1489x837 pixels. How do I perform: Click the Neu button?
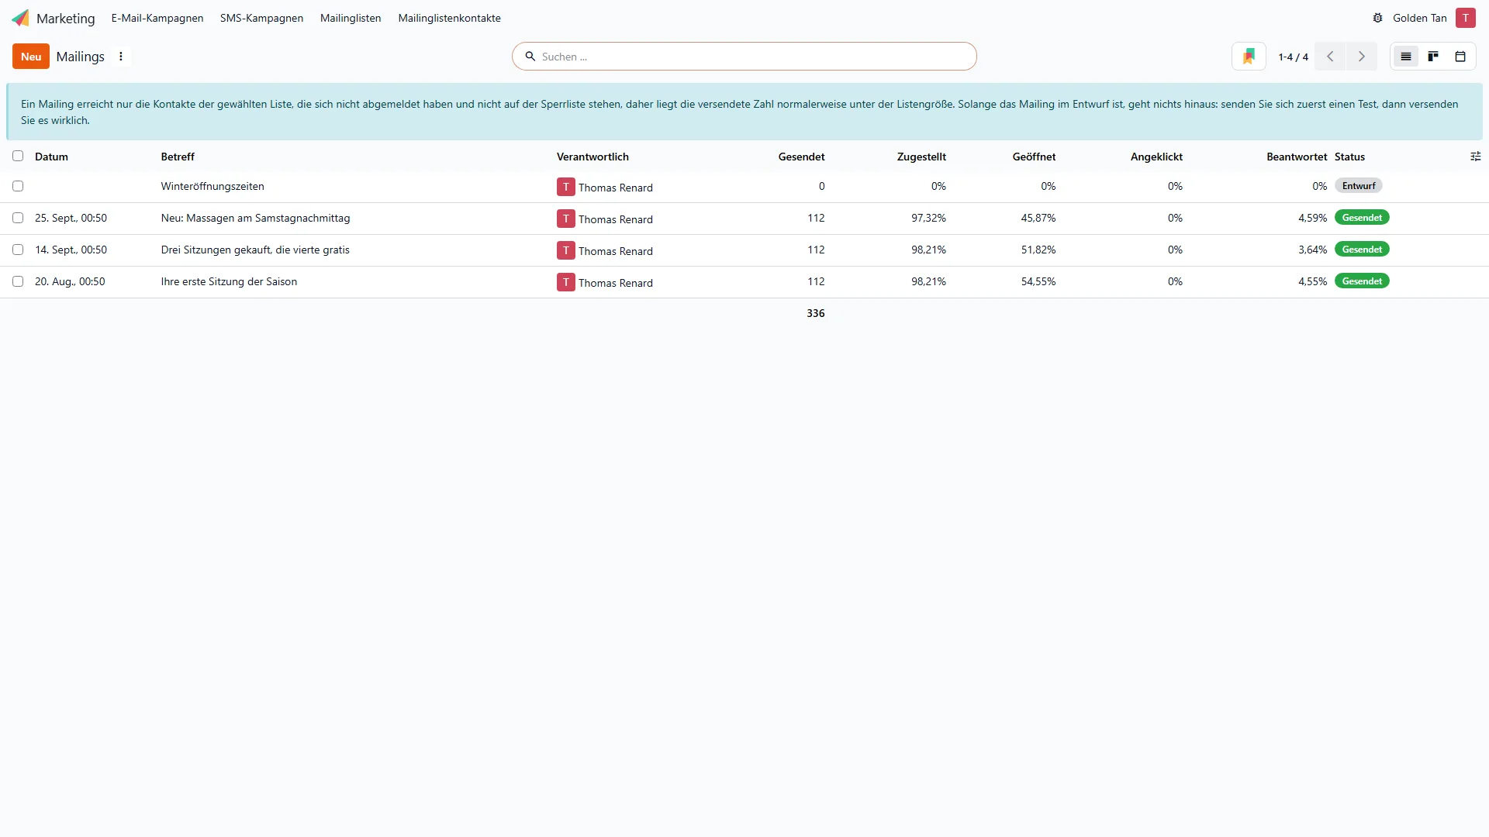click(31, 57)
